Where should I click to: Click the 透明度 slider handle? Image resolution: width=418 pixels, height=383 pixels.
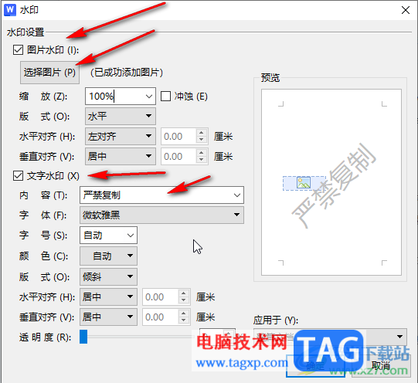[x=83, y=337]
